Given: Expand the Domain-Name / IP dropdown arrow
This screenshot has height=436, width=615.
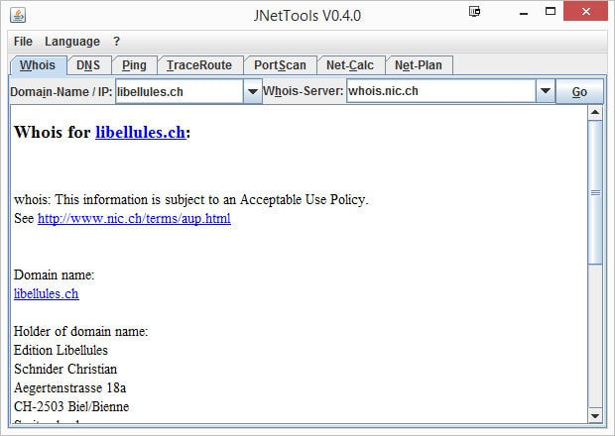Looking at the screenshot, I should [253, 92].
